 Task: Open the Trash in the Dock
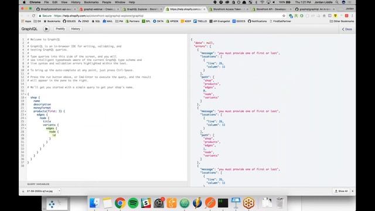[x=279, y=203]
